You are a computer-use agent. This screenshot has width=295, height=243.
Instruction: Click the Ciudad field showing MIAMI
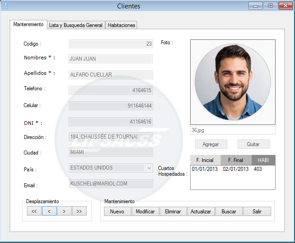111,152
